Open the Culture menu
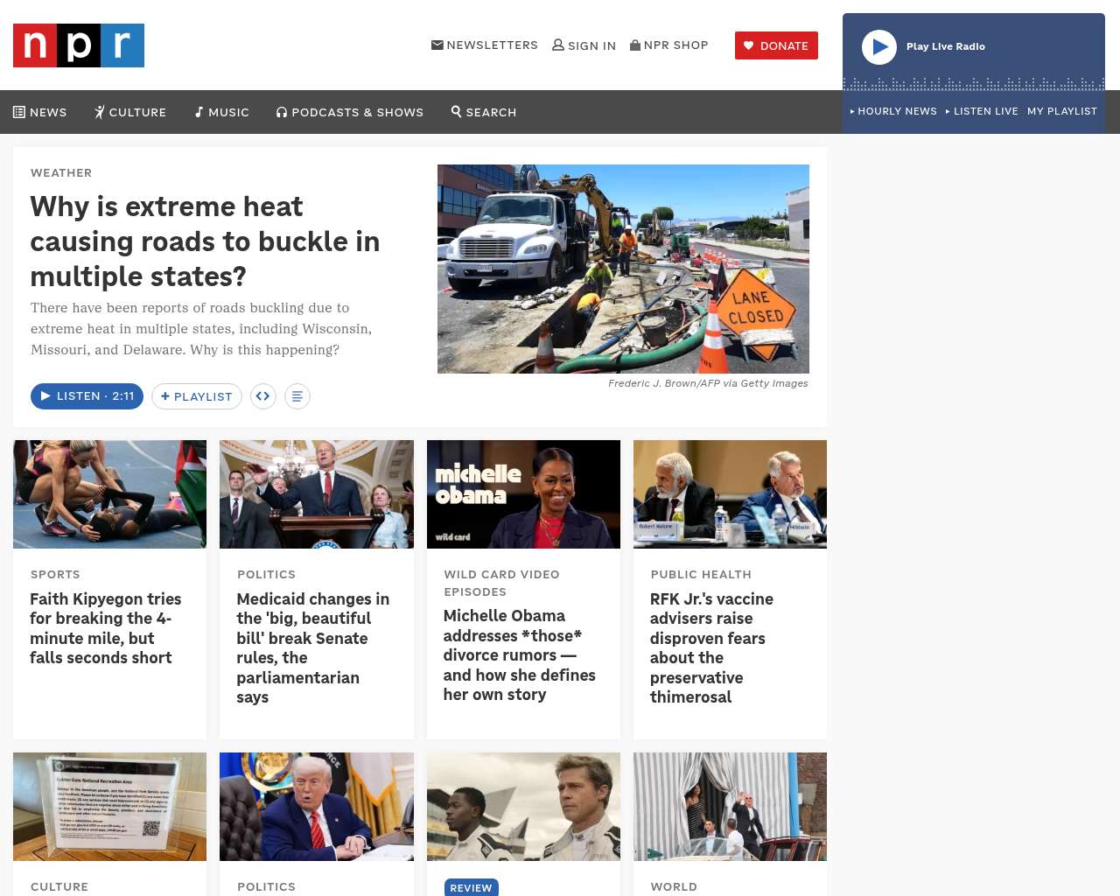Image resolution: width=1120 pixels, height=896 pixels. 130,112
